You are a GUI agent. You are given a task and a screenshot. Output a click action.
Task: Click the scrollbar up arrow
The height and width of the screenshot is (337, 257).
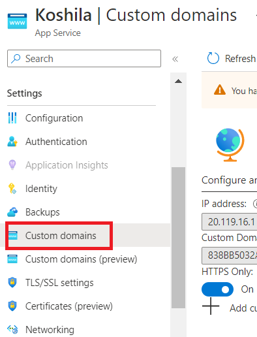point(178,82)
